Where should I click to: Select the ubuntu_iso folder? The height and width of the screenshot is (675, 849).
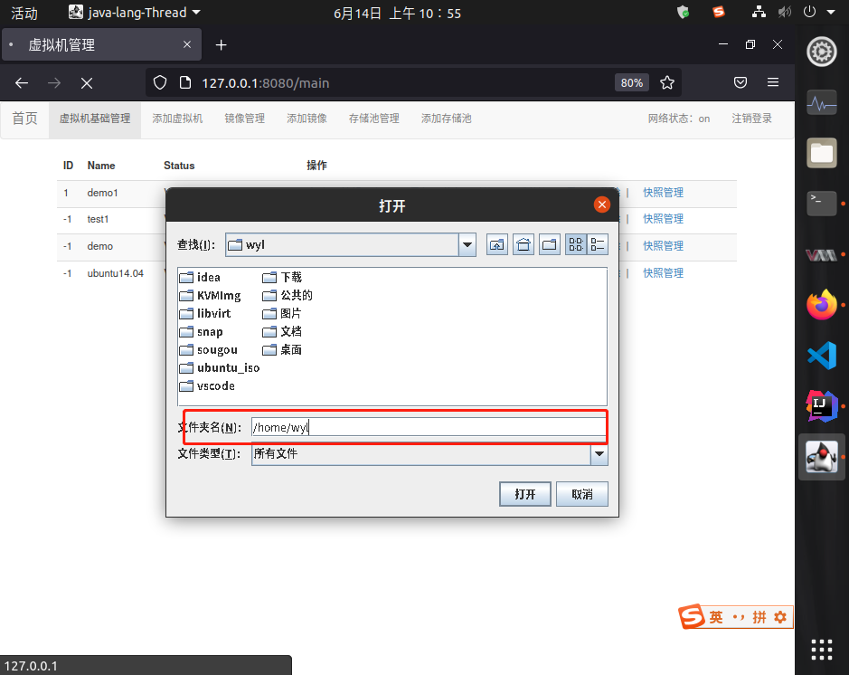(220, 368)
